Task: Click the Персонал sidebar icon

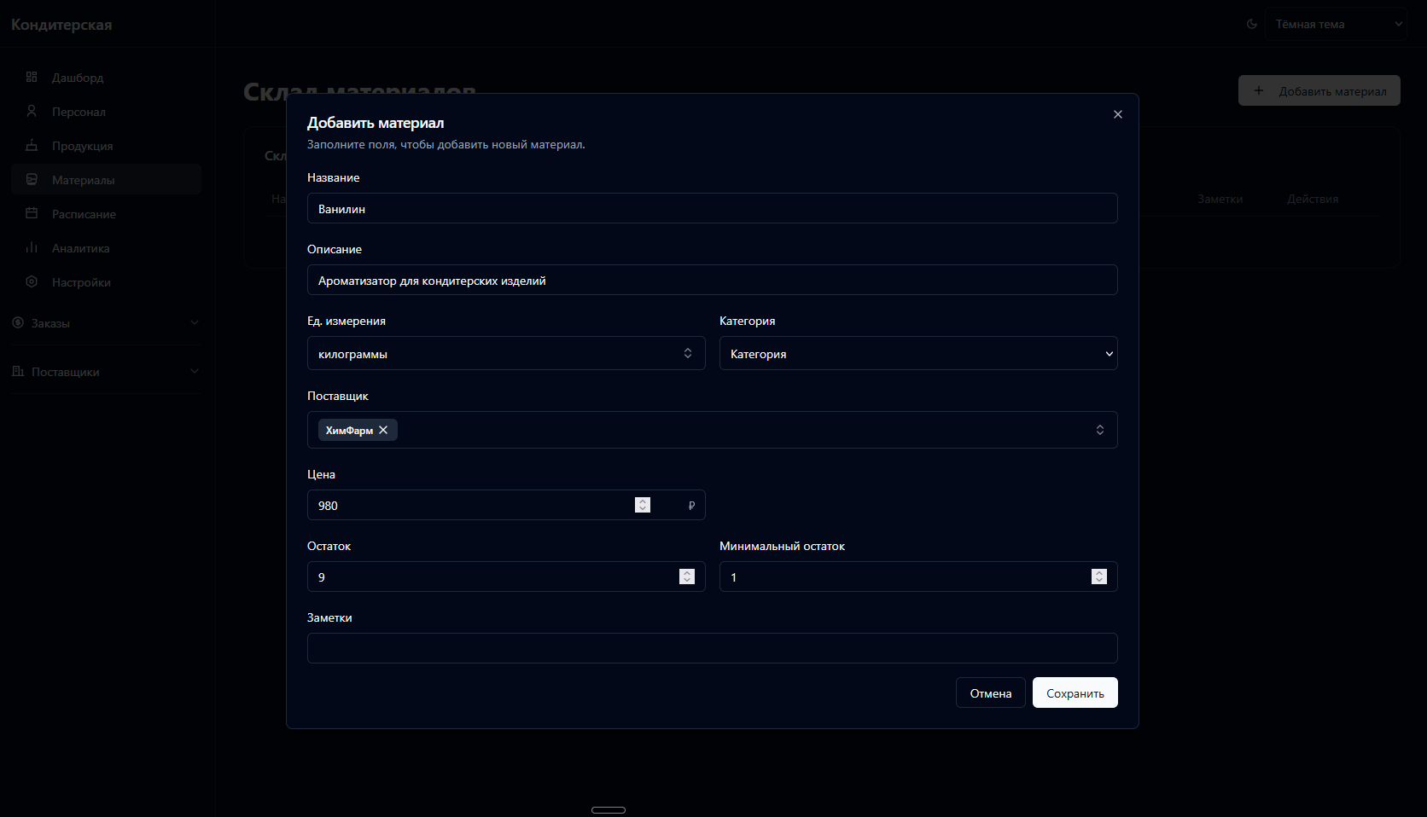Action: tap(32, 111)
